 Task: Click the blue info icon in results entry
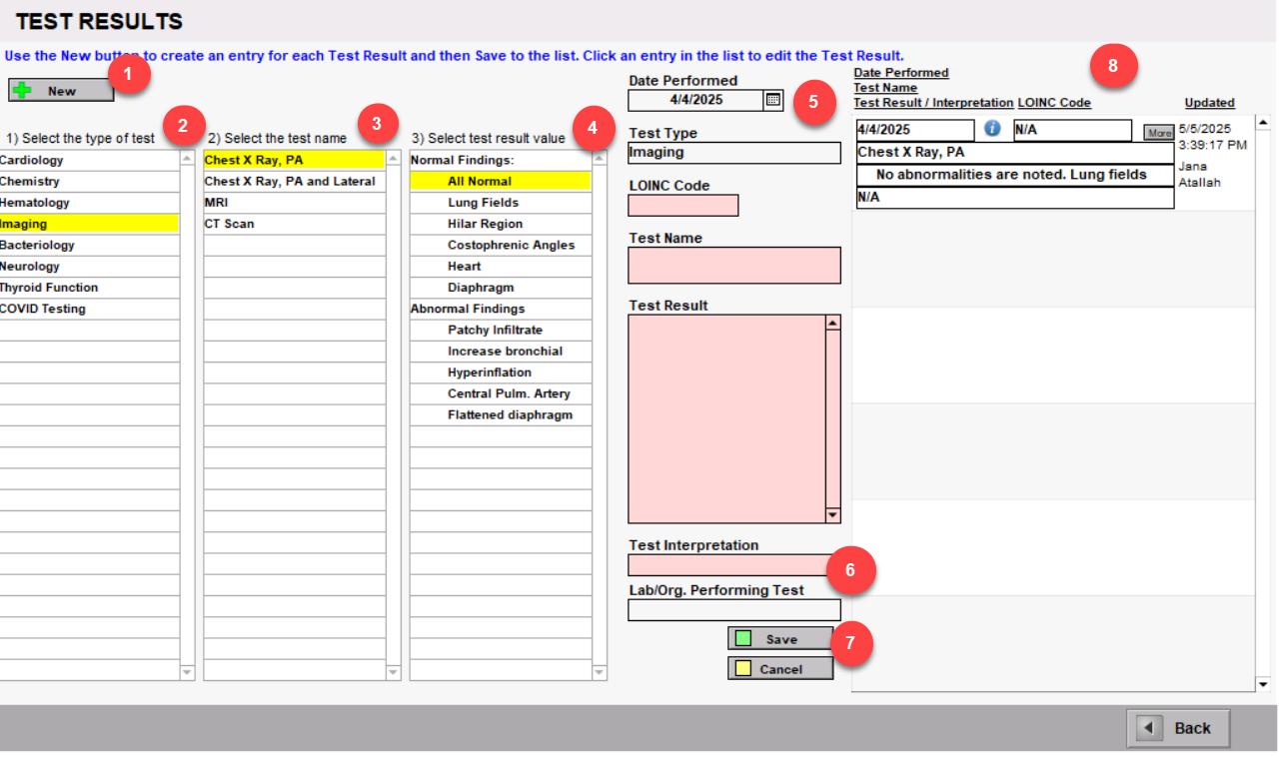pyautogui.click(x=992, y=129)
